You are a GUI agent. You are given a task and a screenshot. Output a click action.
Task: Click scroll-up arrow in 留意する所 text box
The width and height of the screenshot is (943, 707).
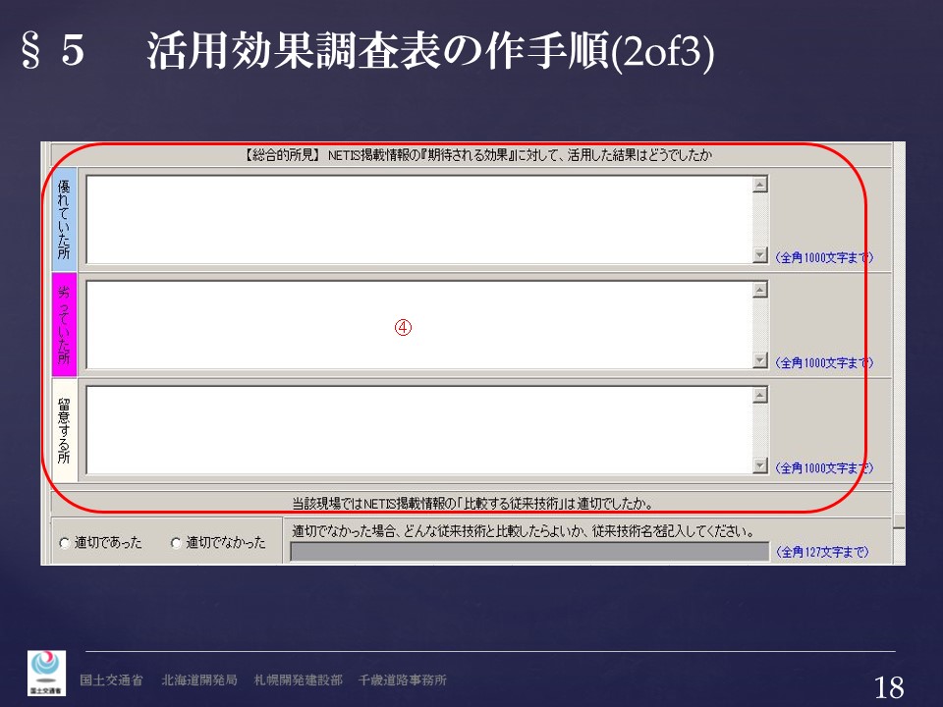coord(759,395)
